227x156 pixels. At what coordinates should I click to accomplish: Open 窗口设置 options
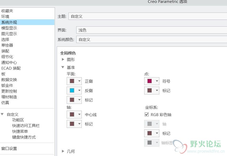click(x=9, y=149)
